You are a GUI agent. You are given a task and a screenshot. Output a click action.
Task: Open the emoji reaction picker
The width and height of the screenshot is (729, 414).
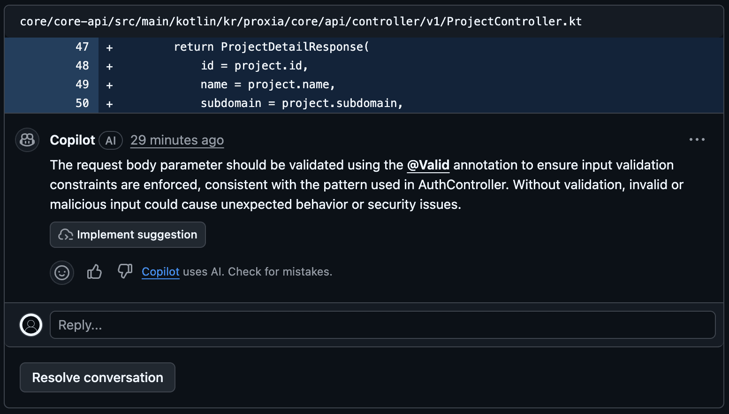[61, 272]
